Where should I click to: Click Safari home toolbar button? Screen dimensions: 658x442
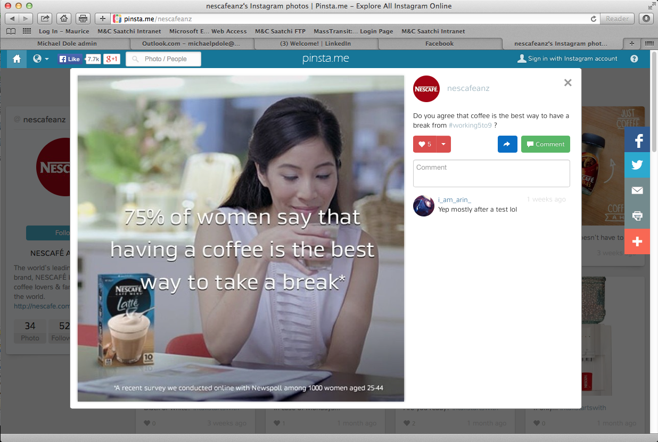click(x=64, y=19)
